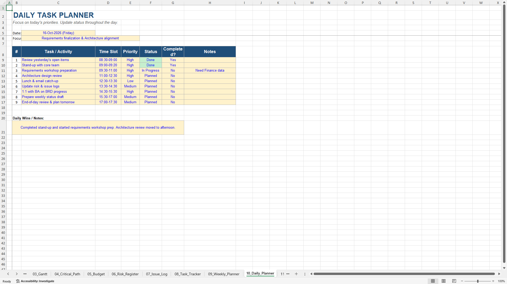Open the 09_Weekly_Planner sheet tab
507x284 pixels.
click(x=224, y=274)
